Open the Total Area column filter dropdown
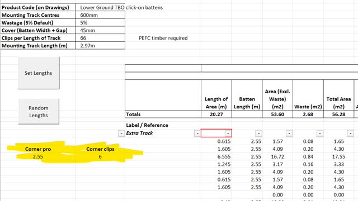The width and height of the screenshot is (358, 201). pos(350,133)
